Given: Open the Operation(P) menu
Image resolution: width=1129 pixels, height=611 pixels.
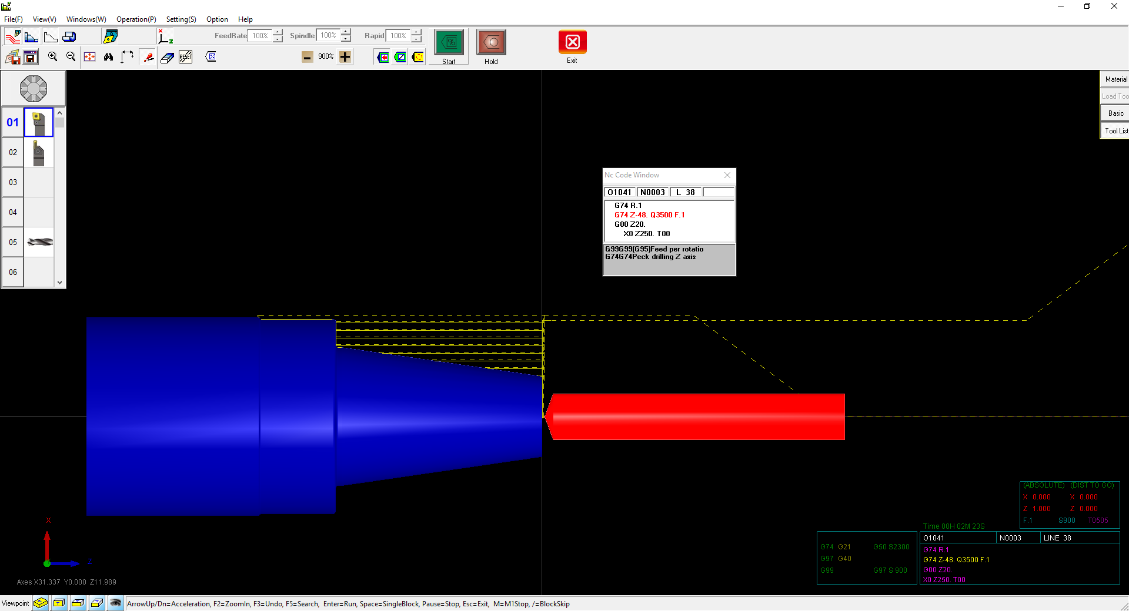Looking at the screenshot, I should click(136, 19).
